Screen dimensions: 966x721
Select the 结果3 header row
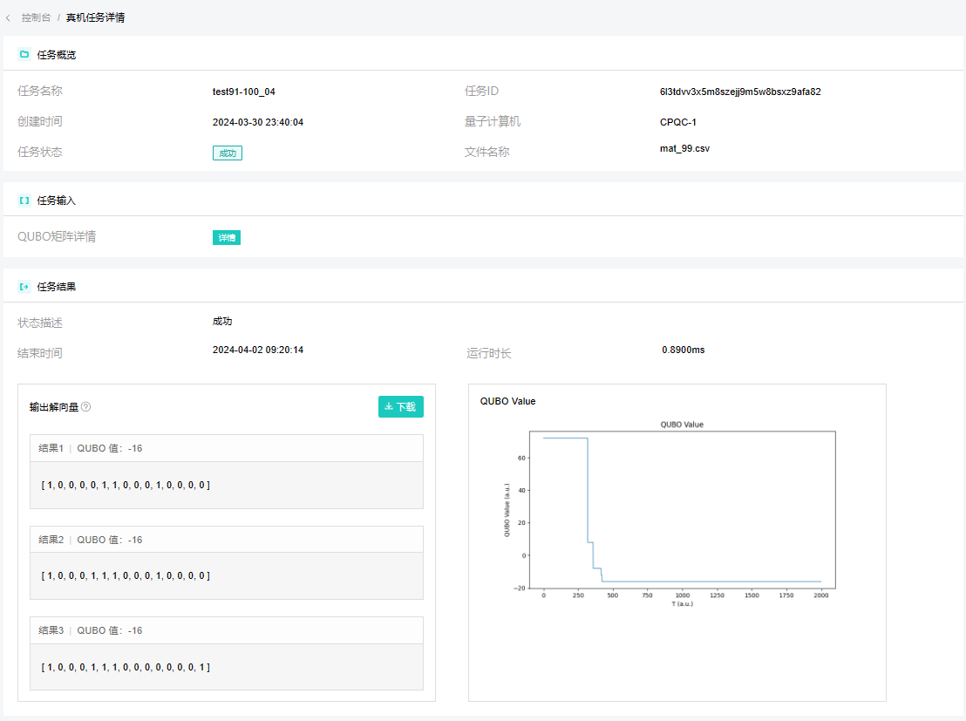(227, 630)
